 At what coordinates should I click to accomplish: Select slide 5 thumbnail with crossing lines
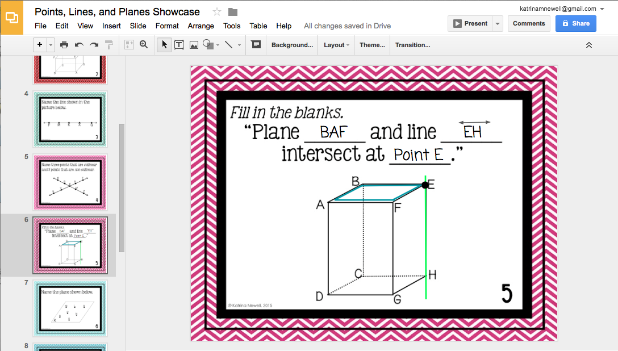70,182
